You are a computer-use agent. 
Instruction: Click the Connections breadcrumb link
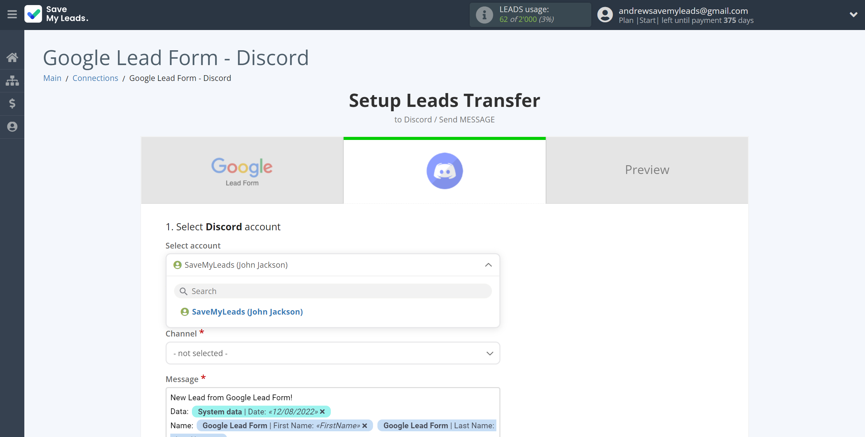pos(95,78)
